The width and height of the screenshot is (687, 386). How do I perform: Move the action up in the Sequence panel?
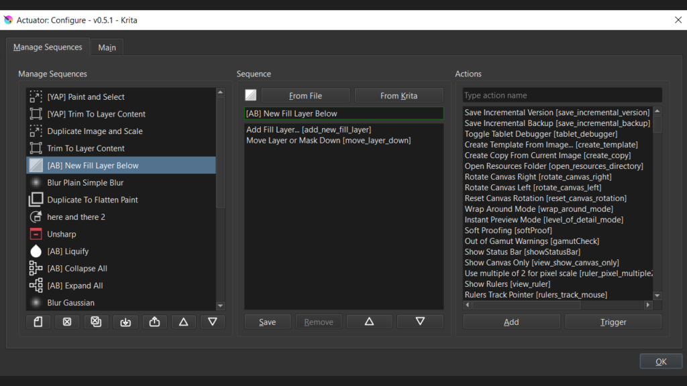370,322
